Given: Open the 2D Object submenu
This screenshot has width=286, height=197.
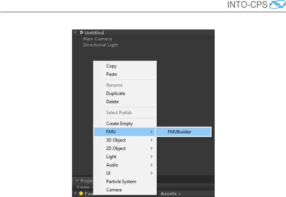Looking at the screenshot, I should [x=116, y=148].
